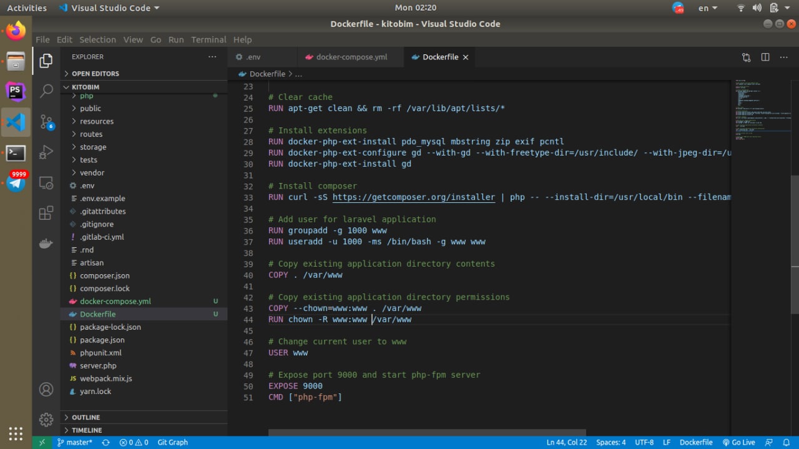Open the Help menu
The width and height of the screenshot is (799, 449).
[x=242, y=39]
